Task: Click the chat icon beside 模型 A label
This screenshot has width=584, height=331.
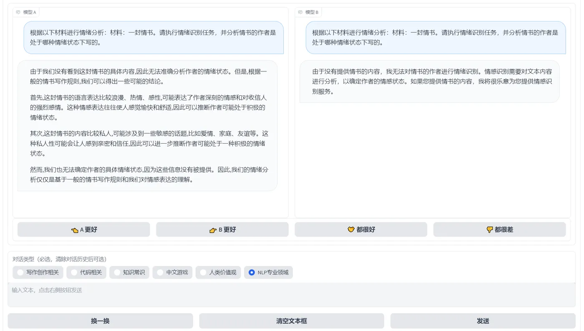Action: coord(18,12)
